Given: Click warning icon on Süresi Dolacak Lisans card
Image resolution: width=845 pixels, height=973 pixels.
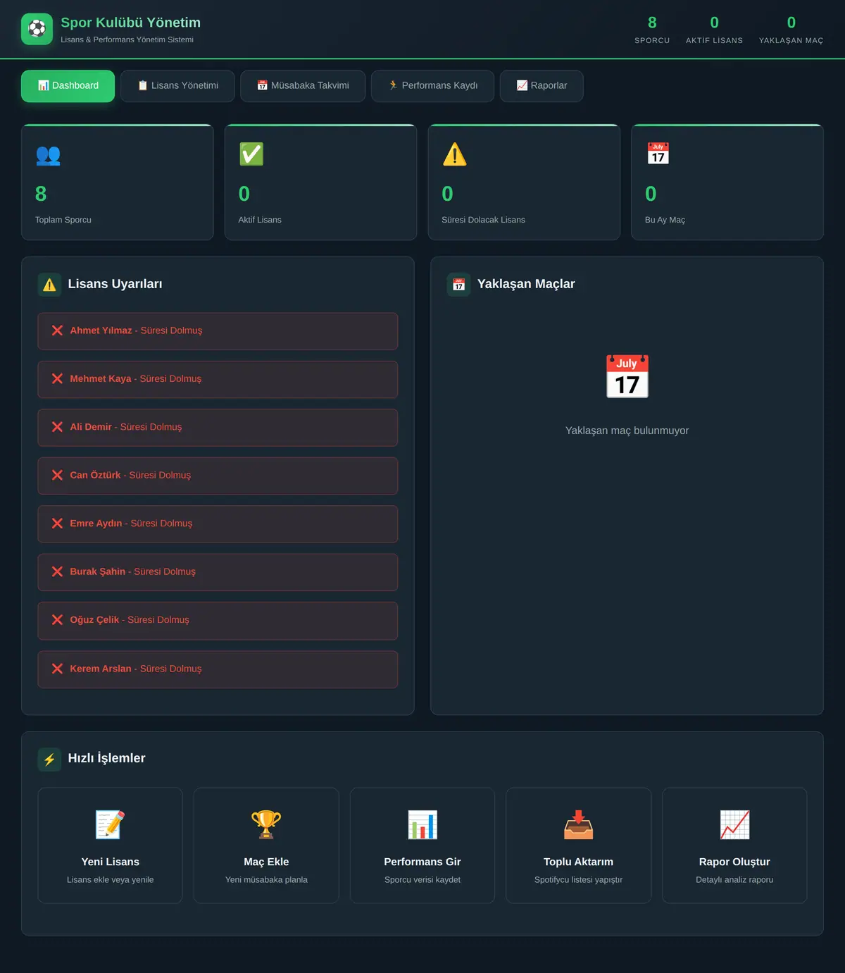Looking at the screenshot, I should click(455, 154).
